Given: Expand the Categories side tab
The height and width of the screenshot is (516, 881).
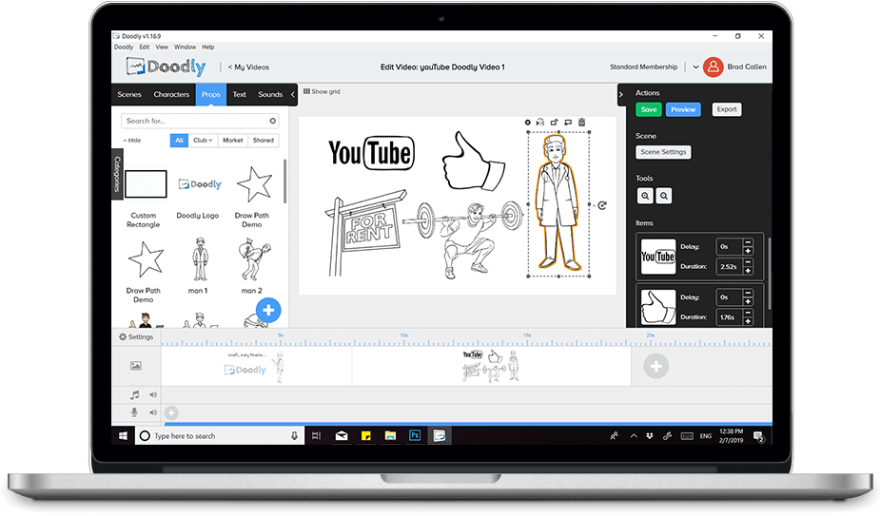Looking at the screenshot, I should [x=117, y=174].
